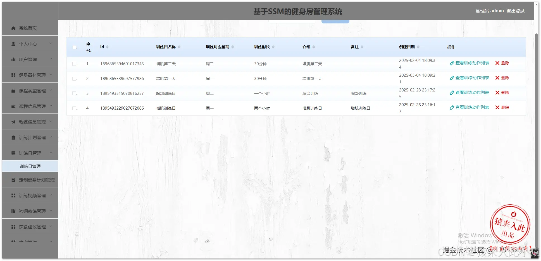Check the checkbox for 增肌训练日 row
This screenshot has width=541, height=261.
coord(74,108)
